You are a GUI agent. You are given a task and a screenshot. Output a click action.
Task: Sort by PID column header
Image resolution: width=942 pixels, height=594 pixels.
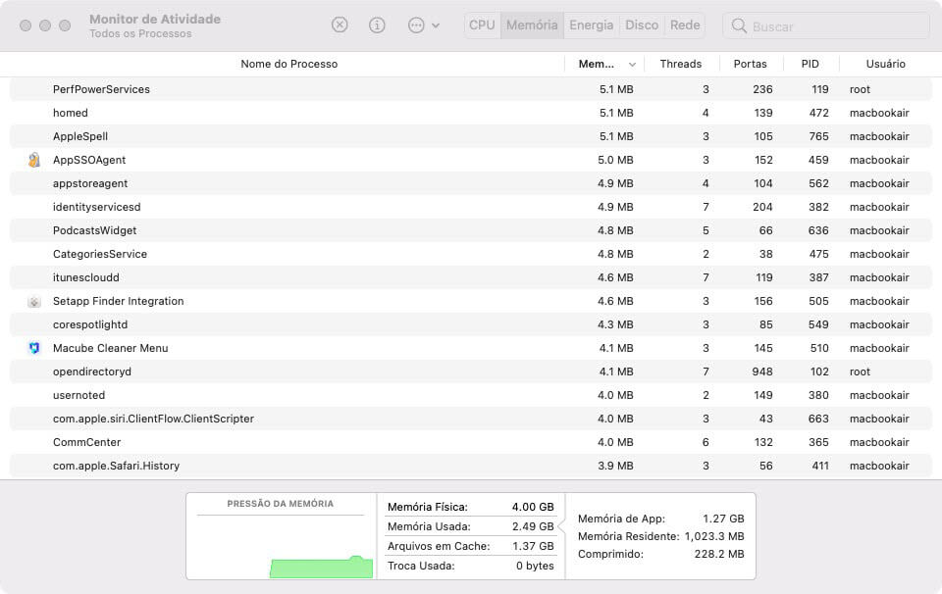pos(810,64)
